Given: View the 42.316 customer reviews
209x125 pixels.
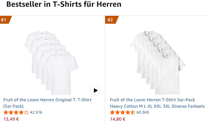Looking at the screenshot, I should point(36,112).
